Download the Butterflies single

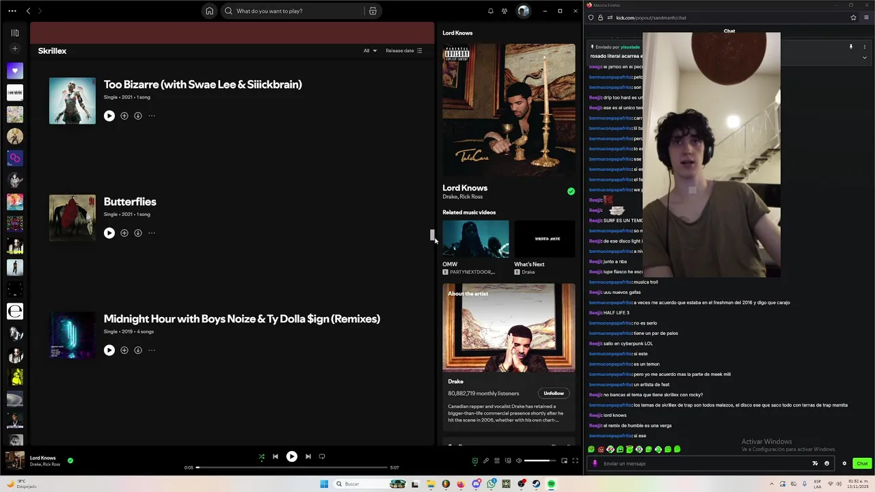point(138,233)
